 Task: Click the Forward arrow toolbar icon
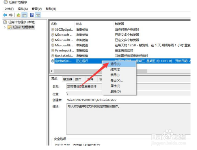11,15
